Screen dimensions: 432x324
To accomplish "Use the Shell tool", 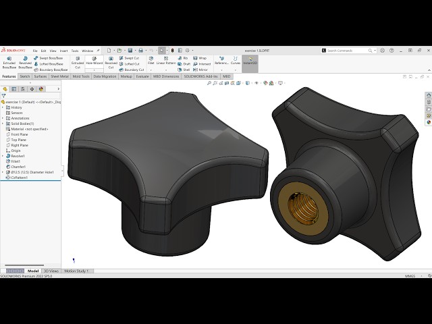I will pyautogui.click(x=184, y=70).
